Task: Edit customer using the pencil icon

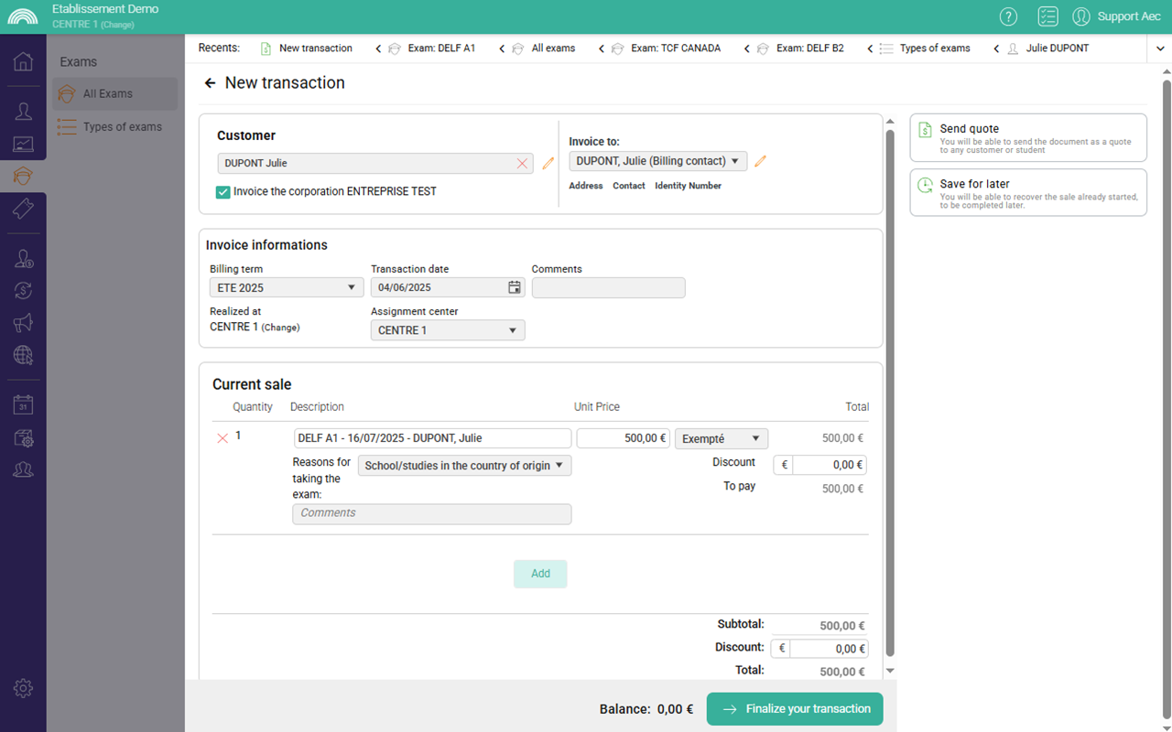Action: click(x=548, y=164)
